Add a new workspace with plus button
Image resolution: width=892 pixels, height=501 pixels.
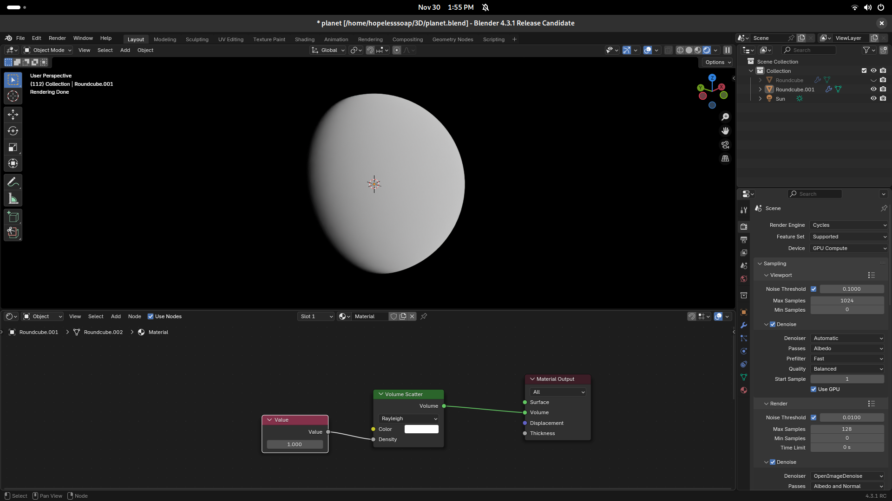tap(514, 39)
